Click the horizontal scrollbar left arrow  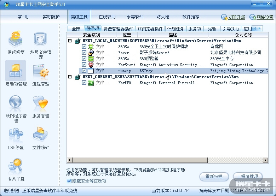tap(69, 160)
